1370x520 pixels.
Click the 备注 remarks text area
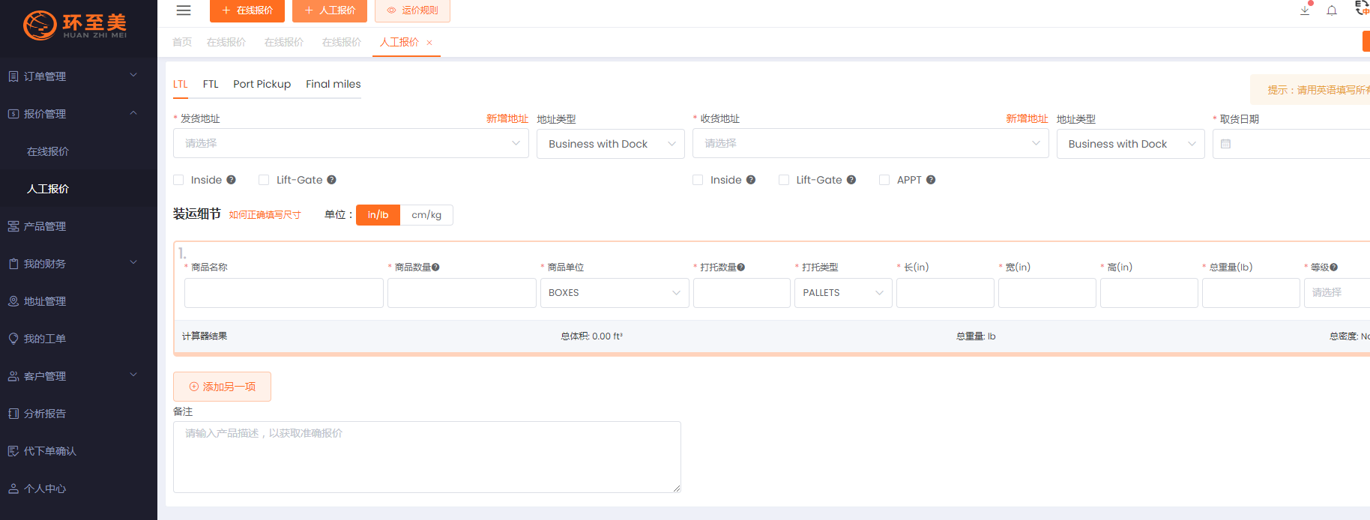(426, 456)
